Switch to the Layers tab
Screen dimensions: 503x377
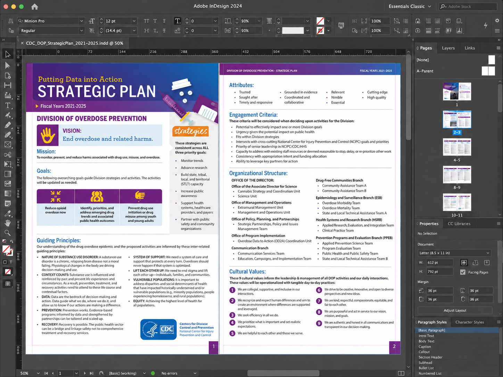click(x=448, y=48)
